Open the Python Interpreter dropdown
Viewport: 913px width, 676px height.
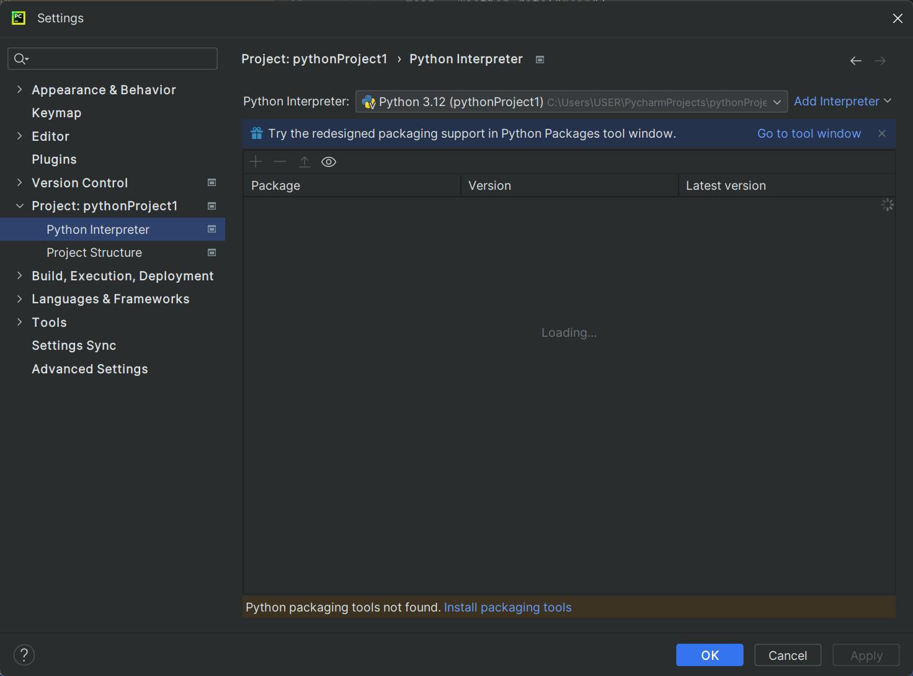click(x=571, y=102)
